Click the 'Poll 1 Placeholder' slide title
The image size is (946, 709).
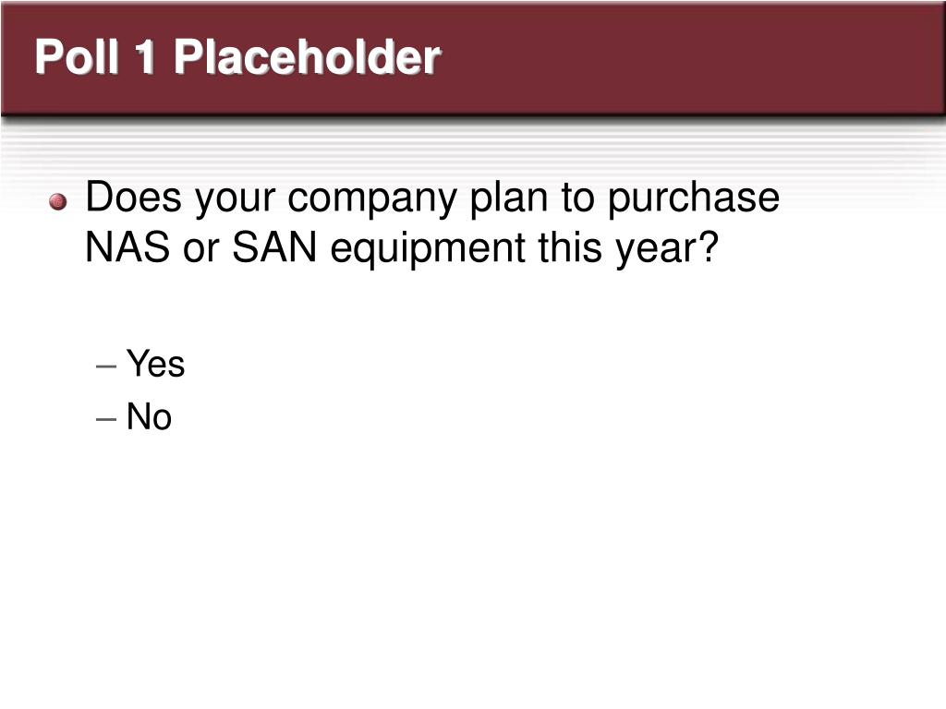click(237, 57)
